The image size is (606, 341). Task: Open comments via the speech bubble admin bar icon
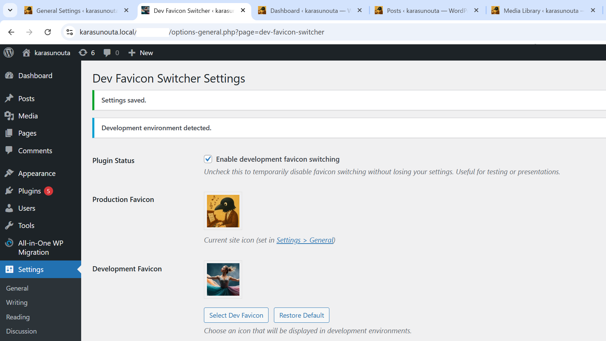[x=108, y=52]
